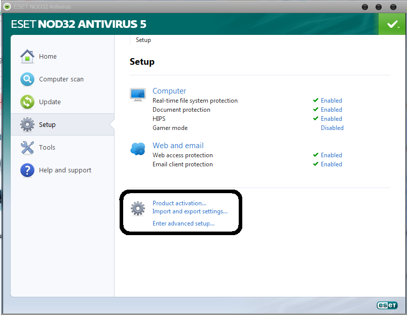Screen dimensions: 407x315
Task: Toggle Gamer mode Disabled status
Action: point(332,128)
